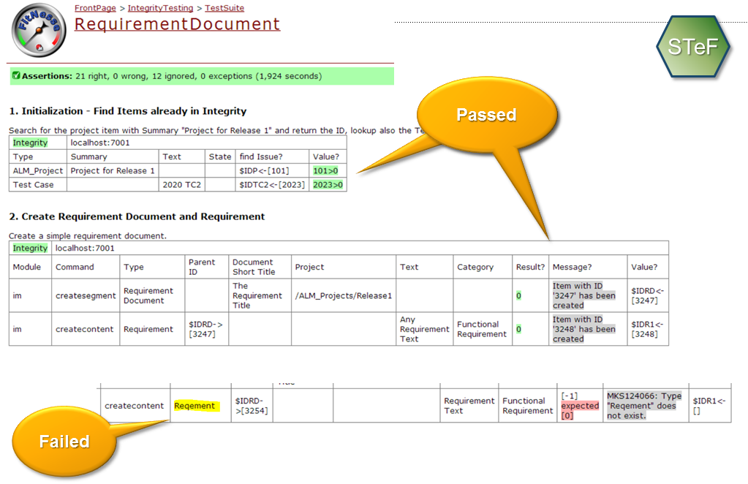Click the 'find Issue?' column header

pyautogui.click(x=273, y=156)
